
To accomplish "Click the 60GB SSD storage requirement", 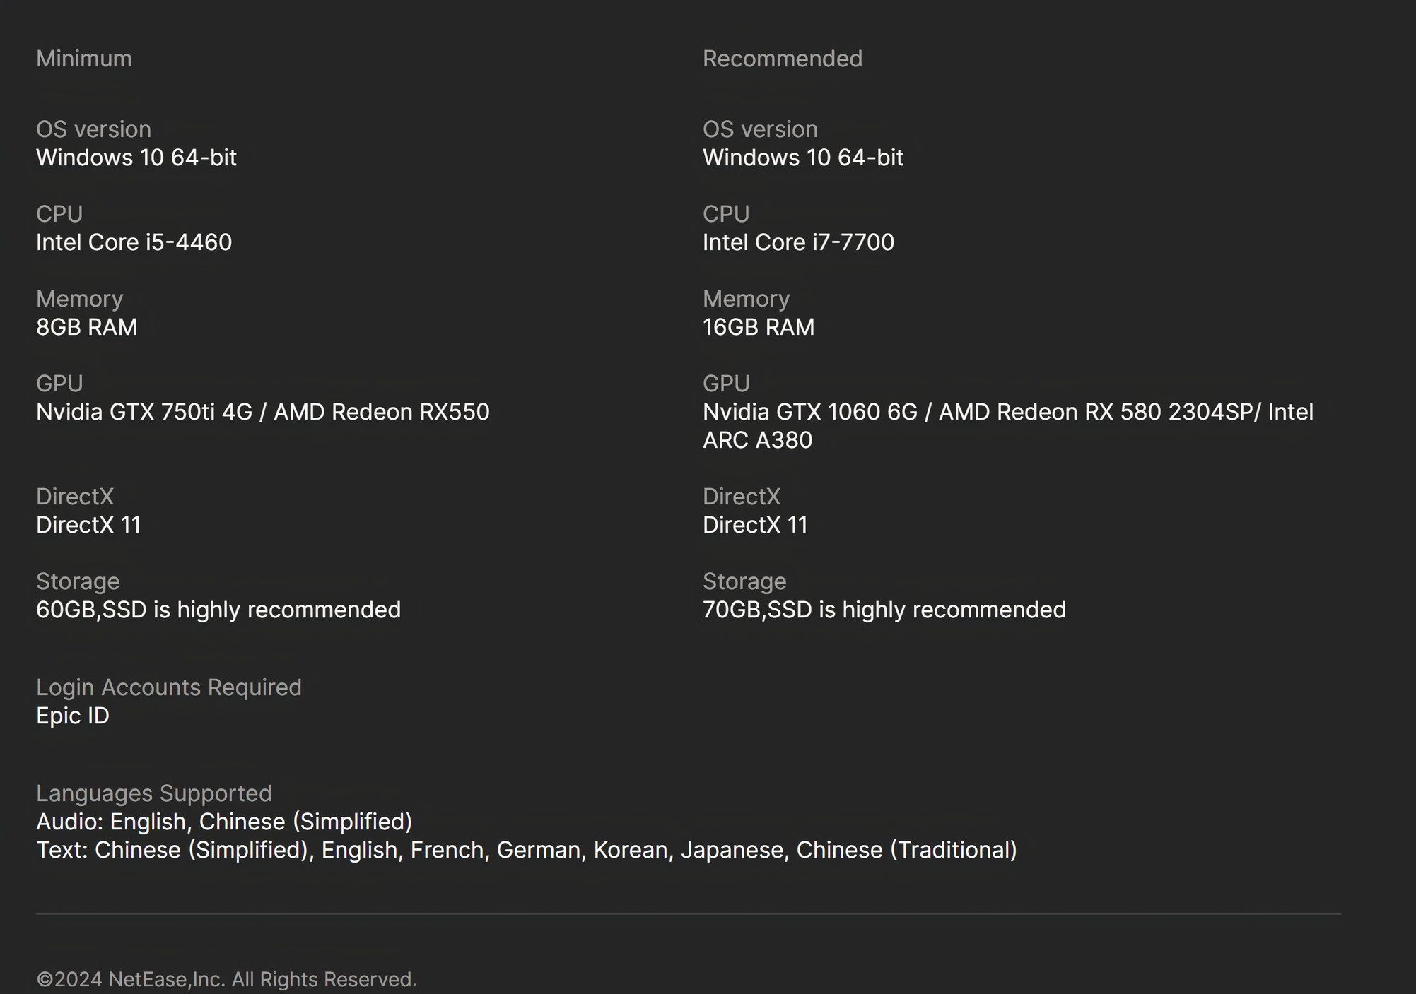I will [x=218, y=610].
